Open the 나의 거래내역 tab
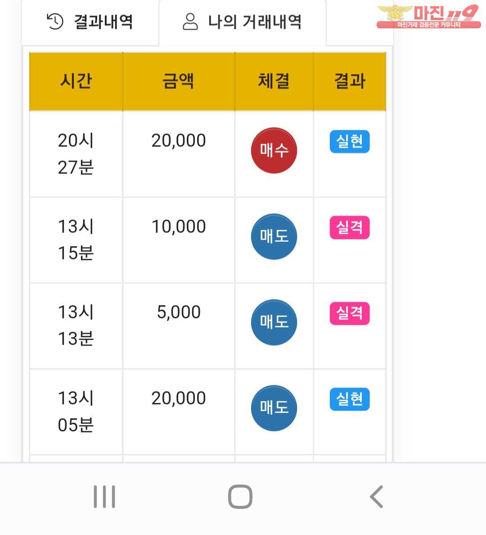Screen dimensions: 486x535 click(243, 22)
